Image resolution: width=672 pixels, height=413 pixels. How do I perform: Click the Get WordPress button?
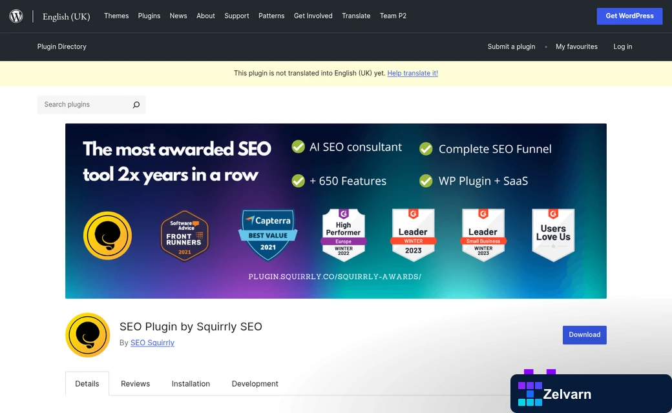pos(629,16)
